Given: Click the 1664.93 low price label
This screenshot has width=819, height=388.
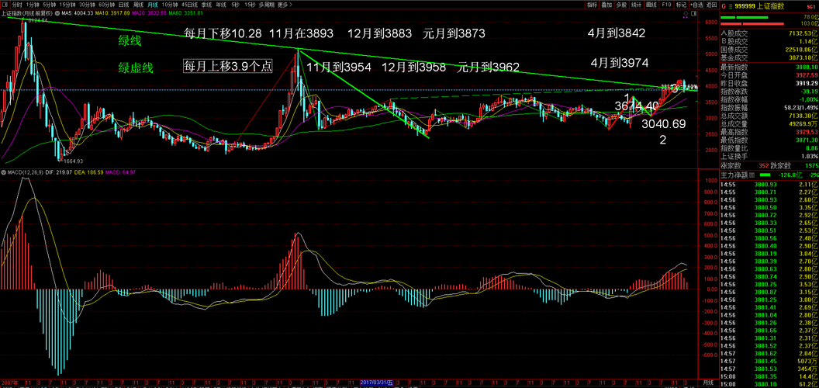Looking at the screenshot, I should click(72, 161).
